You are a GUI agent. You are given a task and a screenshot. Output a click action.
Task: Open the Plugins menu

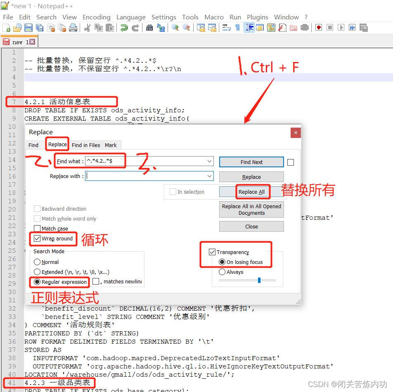(258, 17)
